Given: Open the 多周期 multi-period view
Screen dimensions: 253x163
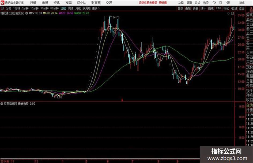Looking at the screenshot, I should (87, 8).
